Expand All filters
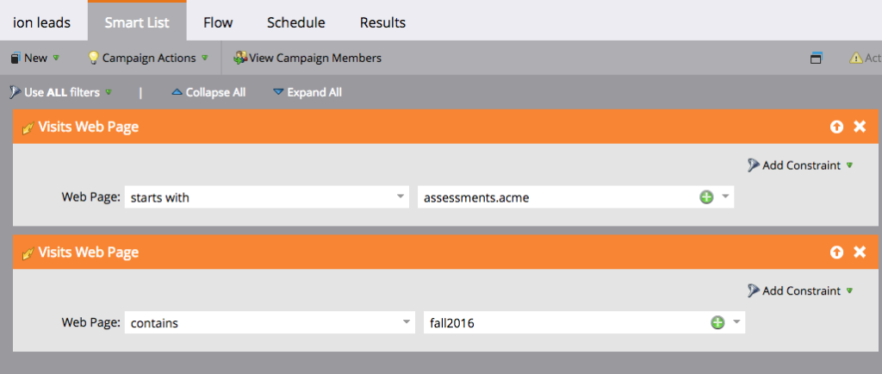The height and width of the screenshot is (374, 882). click(307, 92)
